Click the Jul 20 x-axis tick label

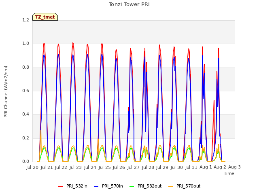point(32,167)
